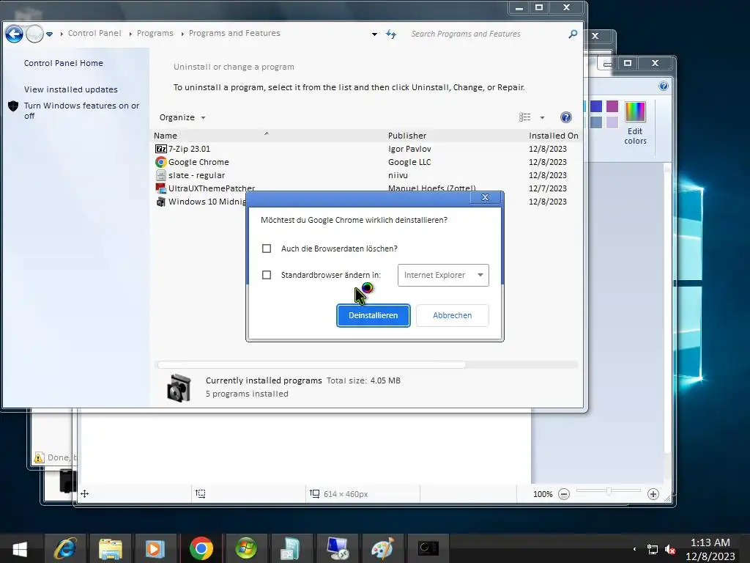Click the help icon in Programs list toolbar
The width and height of the screenshot is (750, 563).
tap(566, 117)
